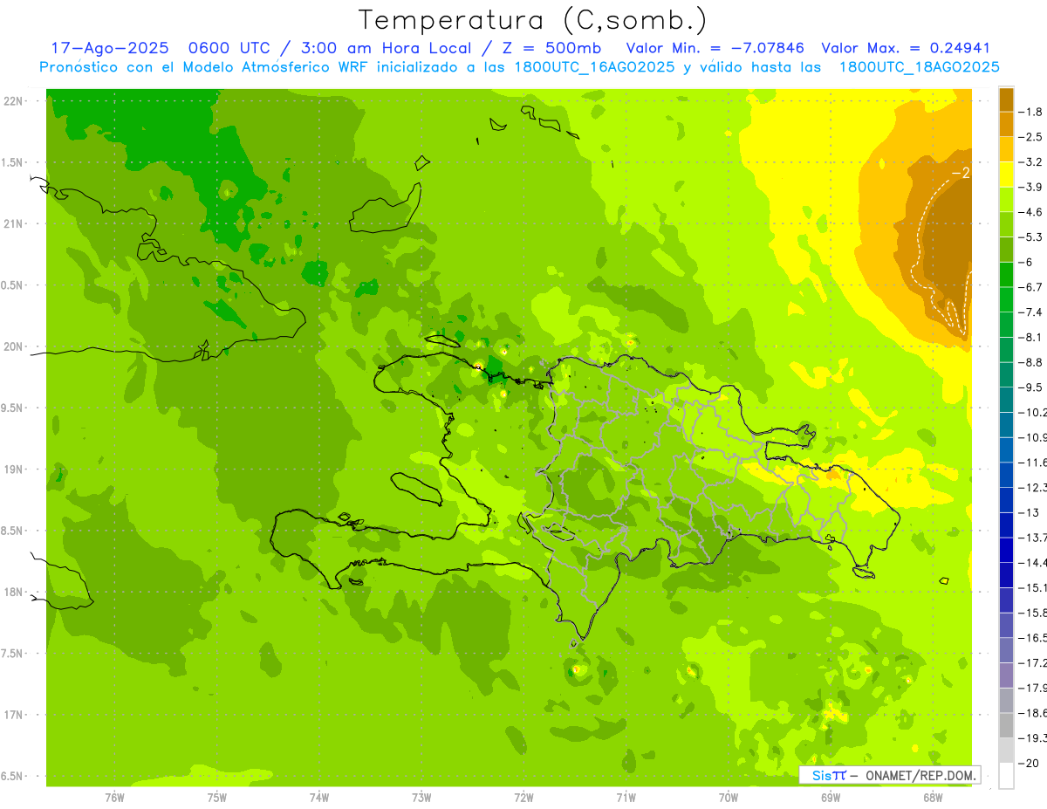1047x809 pixels.
Task: Click the '69W' longitude label
Action: (x=831, y=797)
